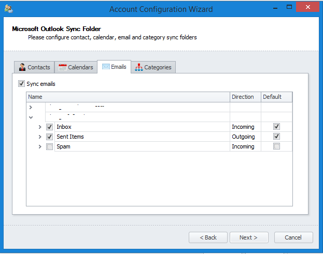Viewport: 323px width, 254px height.
Task: Expand the Inbox folder tree node
Action: click(x=40, y=127)
